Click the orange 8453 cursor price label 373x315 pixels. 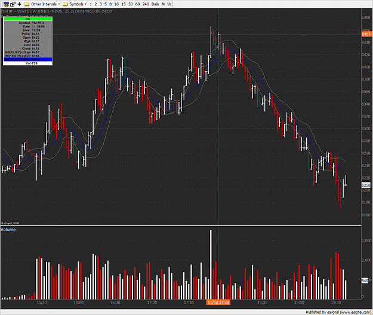(x=366, y=34)
